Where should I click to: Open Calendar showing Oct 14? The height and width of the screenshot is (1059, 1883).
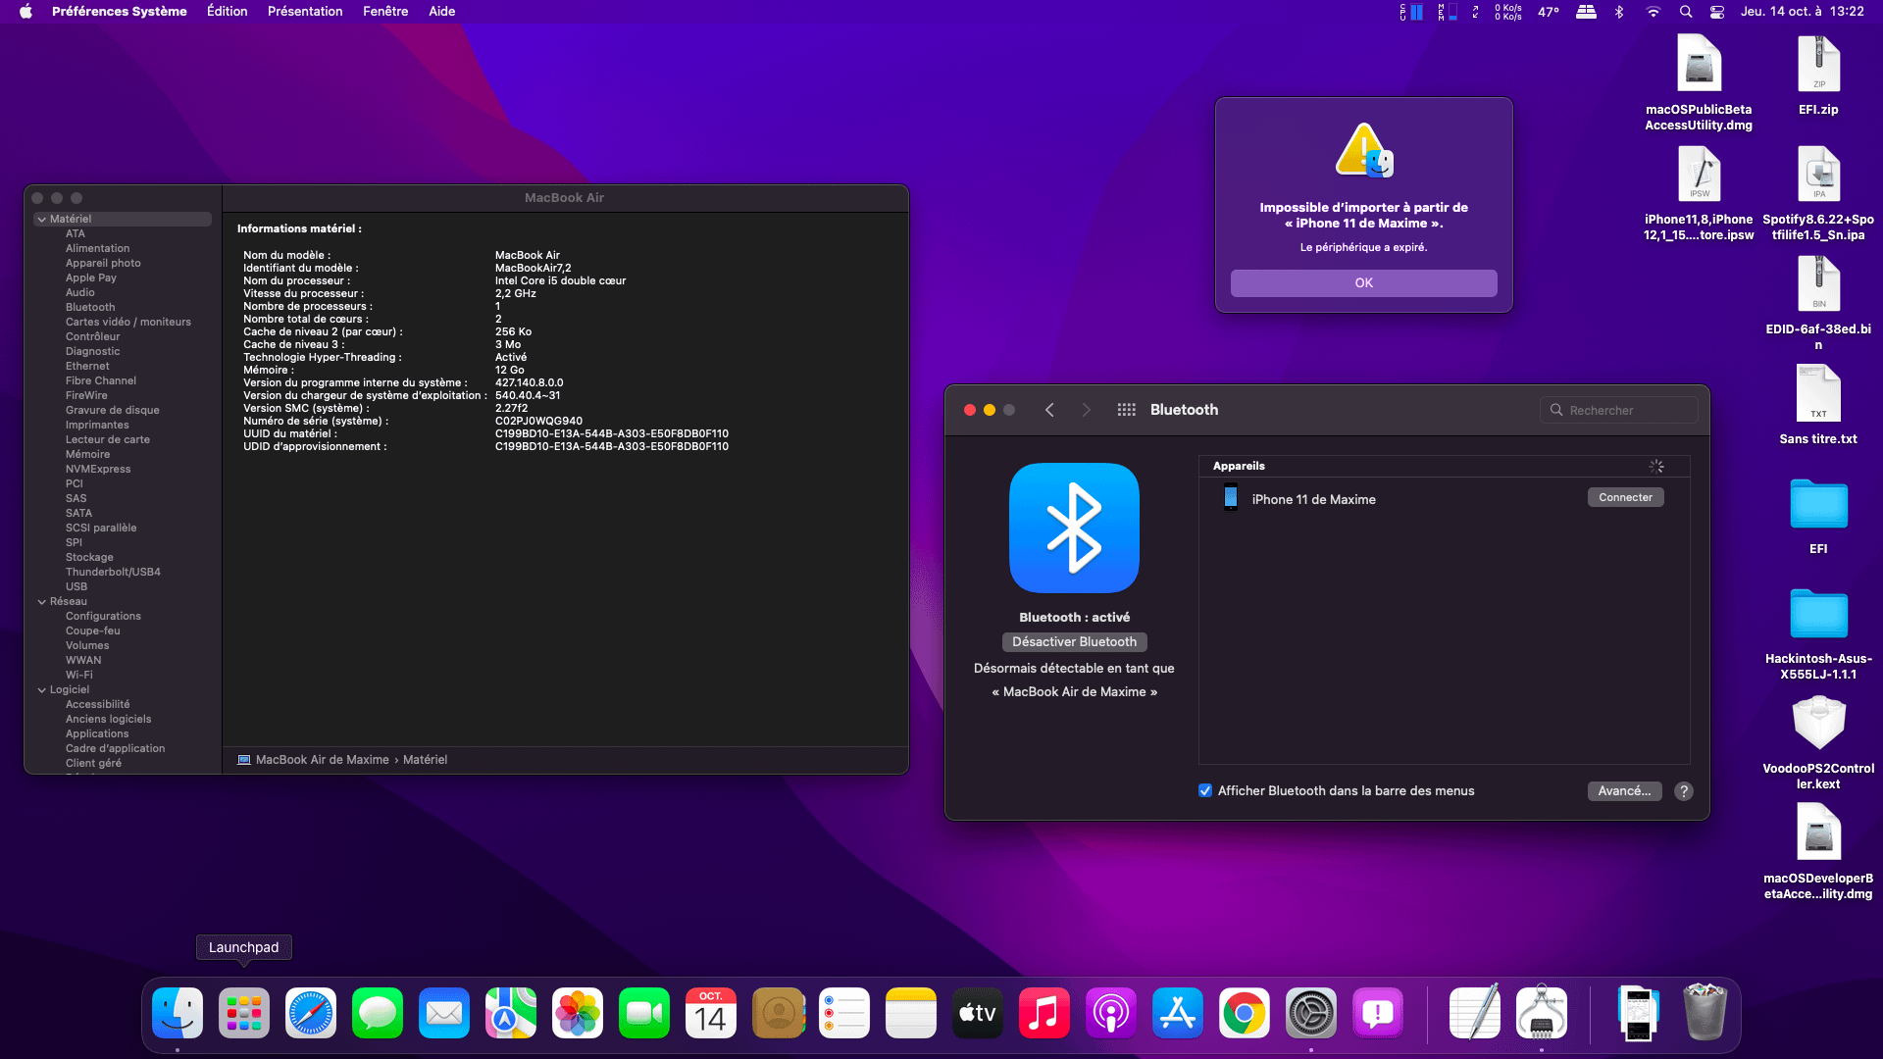point(711,1013)
